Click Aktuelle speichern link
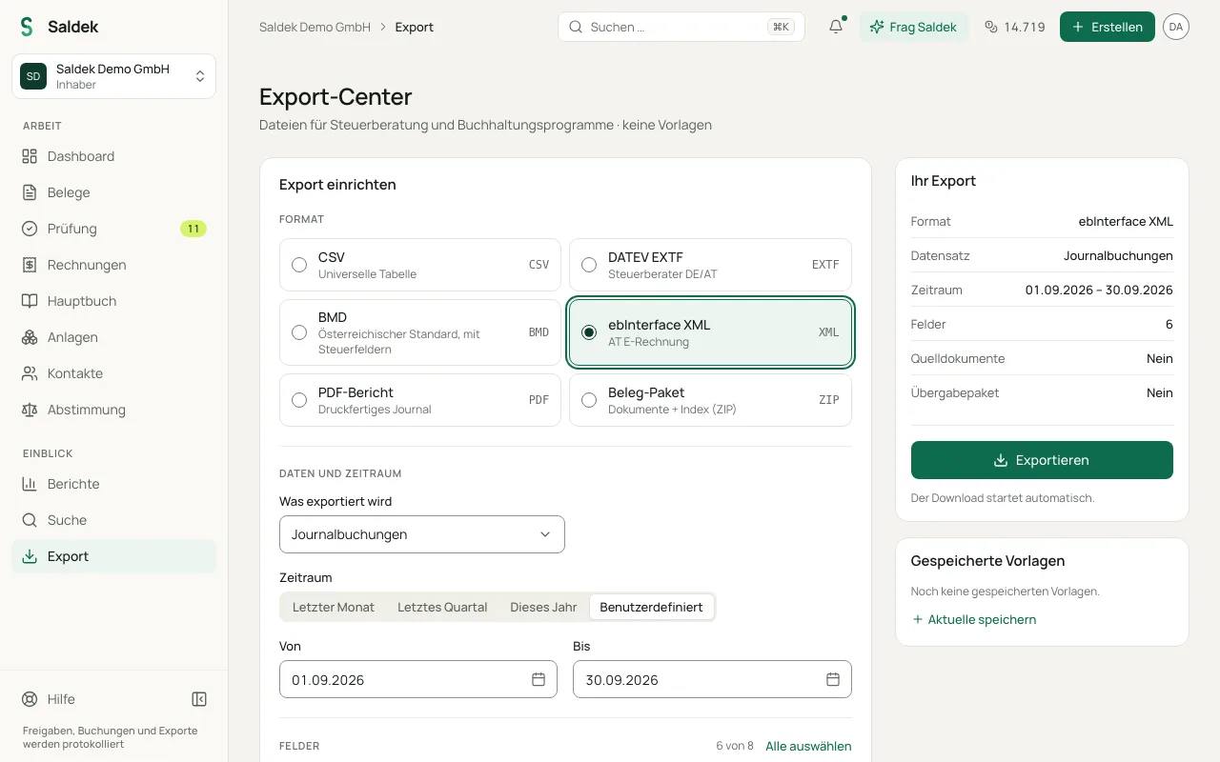This screenshot has height=762, width=1220. point(974,619)
